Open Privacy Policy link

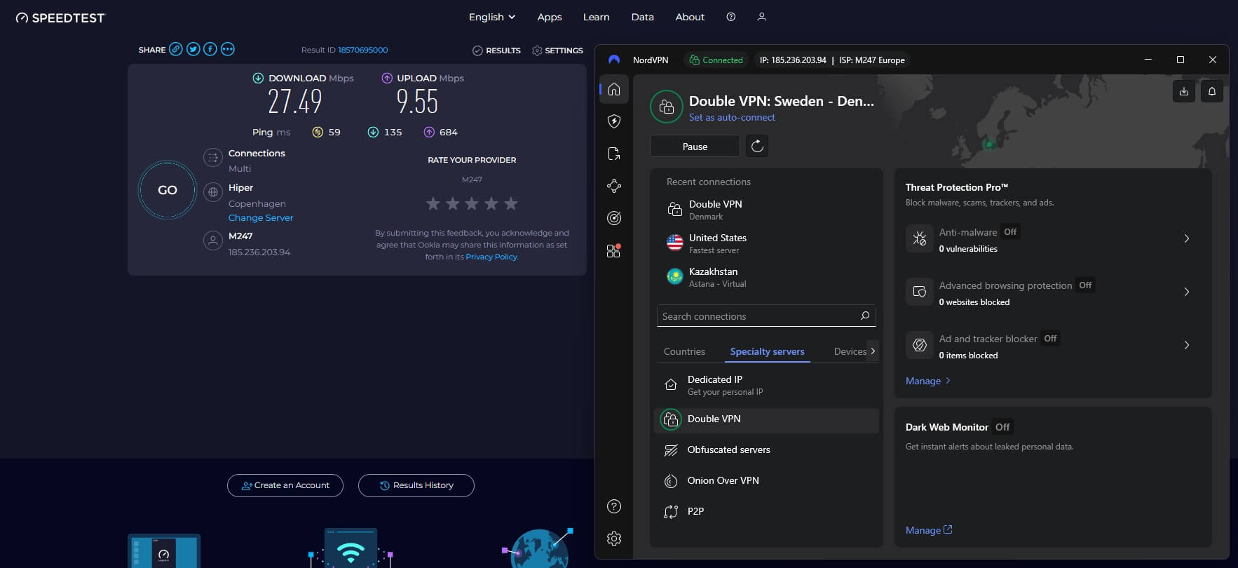[x=491, y=257]
